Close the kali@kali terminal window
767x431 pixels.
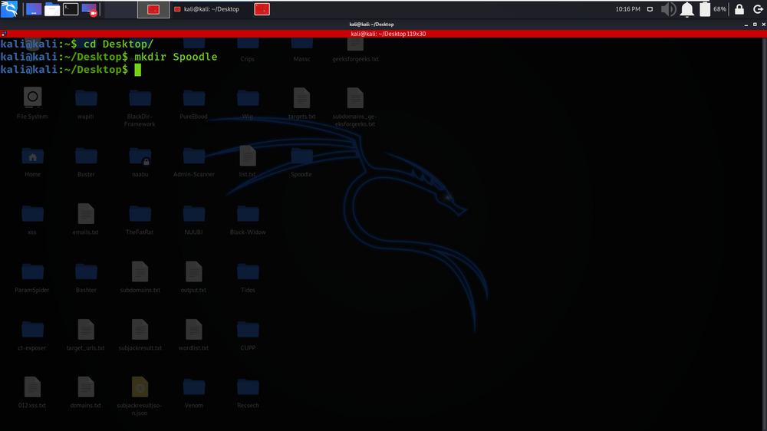click(764, 25)
